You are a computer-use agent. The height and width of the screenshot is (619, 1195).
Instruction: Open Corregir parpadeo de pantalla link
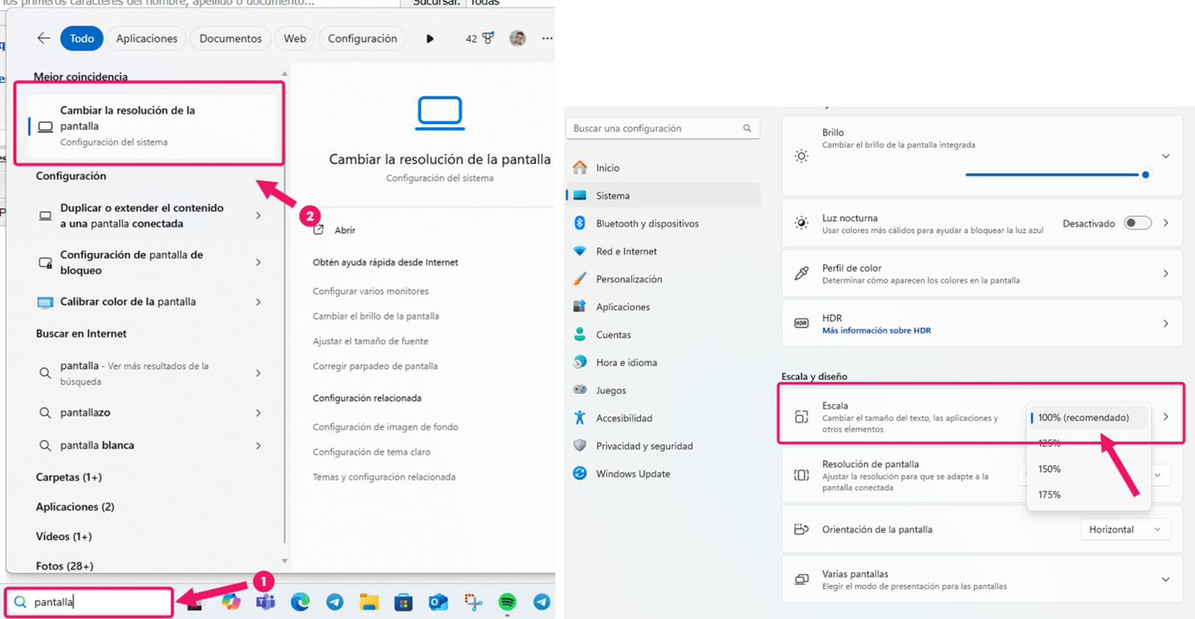click(375, 365)
